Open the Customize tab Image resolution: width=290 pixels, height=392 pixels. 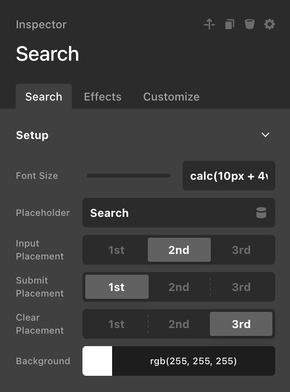point(171,97)
